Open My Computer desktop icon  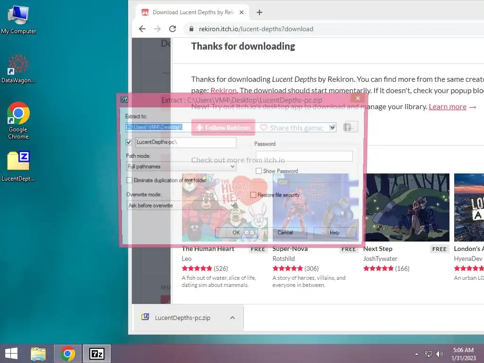click(18, 19)
